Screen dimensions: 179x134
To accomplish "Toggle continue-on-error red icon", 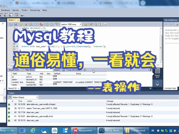I will point(41,24).
